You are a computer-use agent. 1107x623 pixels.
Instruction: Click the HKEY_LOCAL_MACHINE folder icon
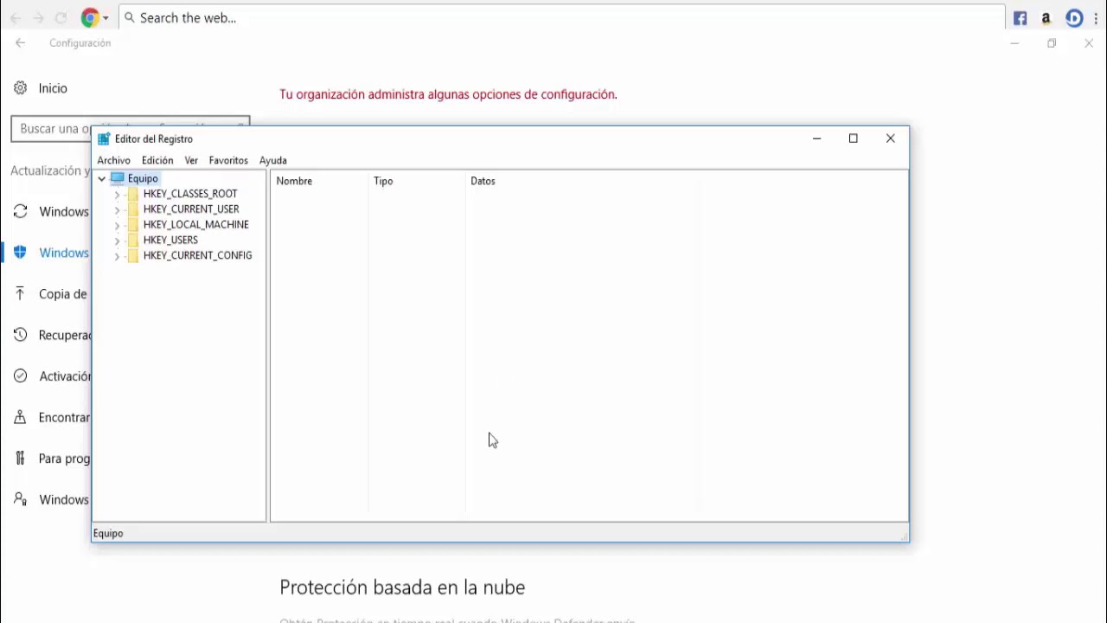pos(133,225)
